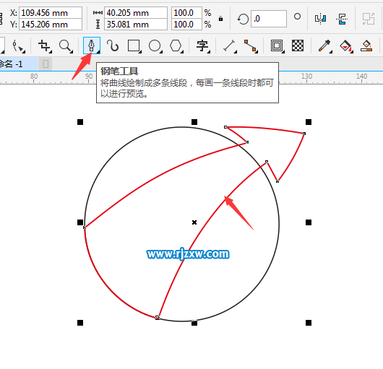Click the lowest node of the red arrowhead

click(x=277, y=181)
